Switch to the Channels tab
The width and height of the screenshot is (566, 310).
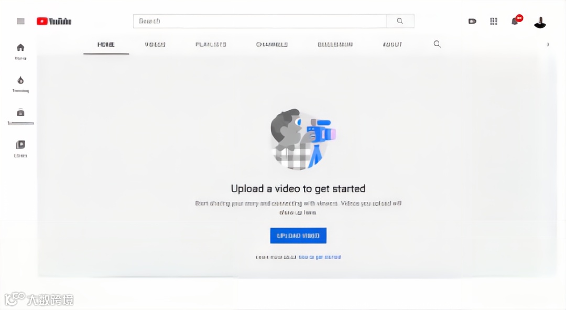[x=272, y=45]
